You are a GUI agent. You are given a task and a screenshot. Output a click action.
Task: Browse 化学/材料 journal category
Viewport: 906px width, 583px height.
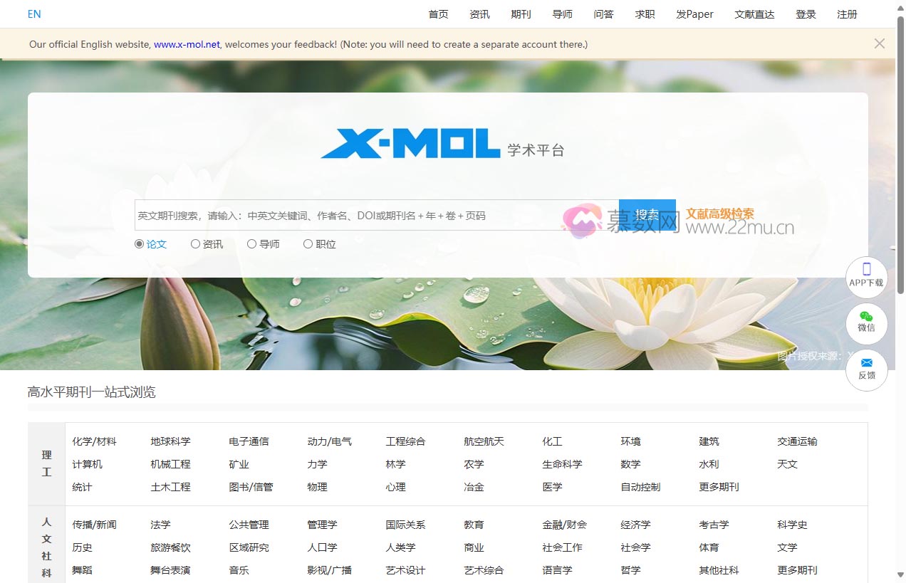[x=95, y=441]
